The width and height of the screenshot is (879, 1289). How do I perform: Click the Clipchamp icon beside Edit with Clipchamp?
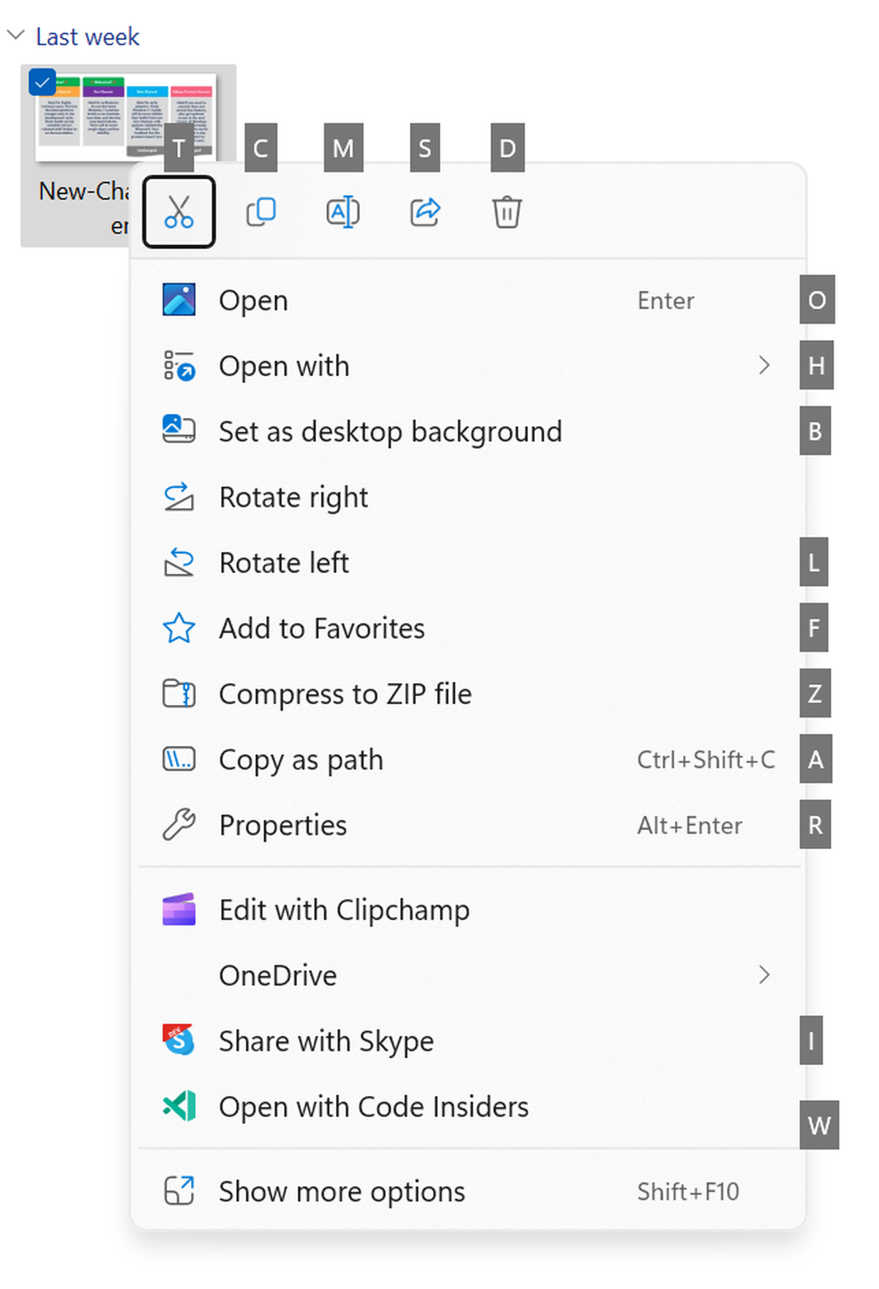(x=179, y=910)
